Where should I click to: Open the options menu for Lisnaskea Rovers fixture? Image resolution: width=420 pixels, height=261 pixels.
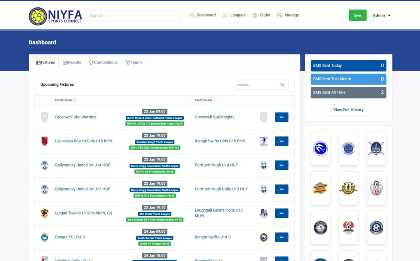click(x=281, y=141)
